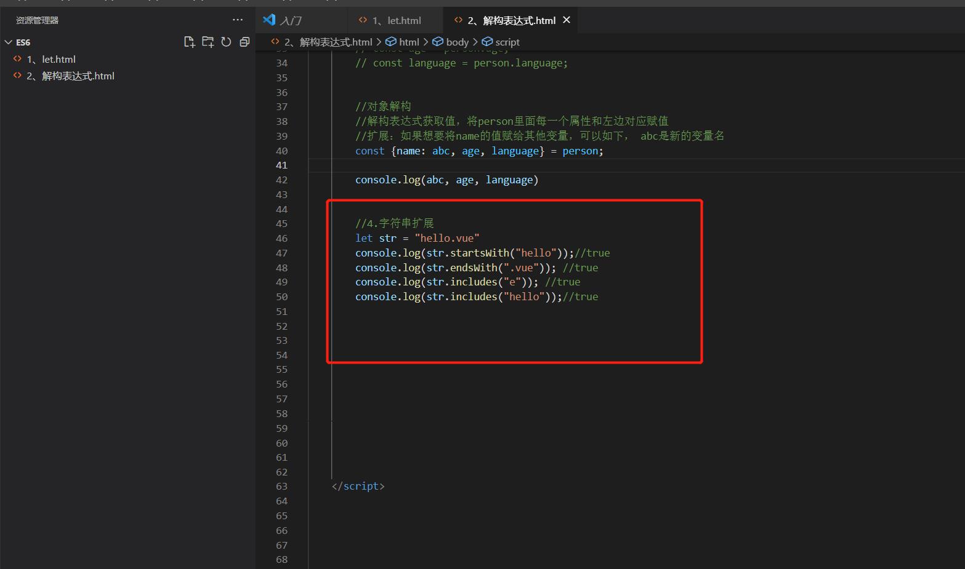Click console.log(abc, age, language) on line 42
The width and height of the screenshot is (965, 569).
[x=446, y=180]
